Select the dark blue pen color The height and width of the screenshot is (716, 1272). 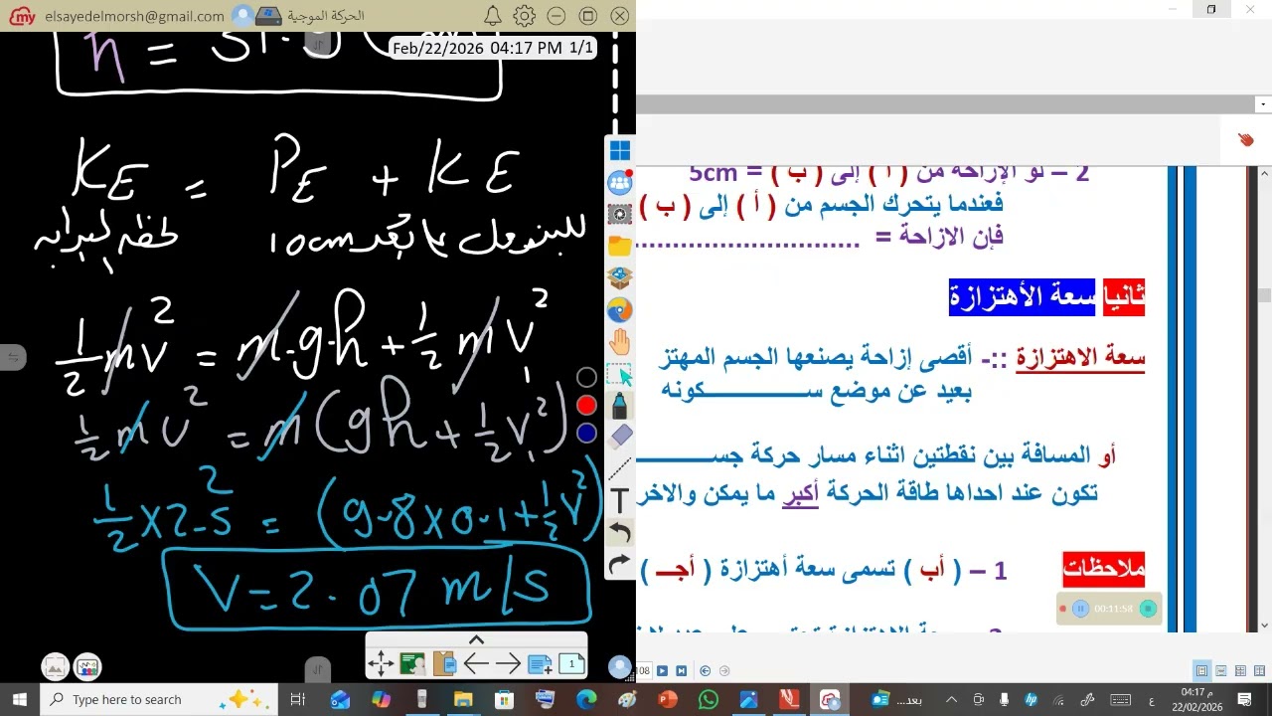pyautogui.click(x=587, y=433)
